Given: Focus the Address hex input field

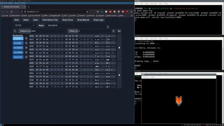Looking at the screenshot, I should tap(49, 31).
